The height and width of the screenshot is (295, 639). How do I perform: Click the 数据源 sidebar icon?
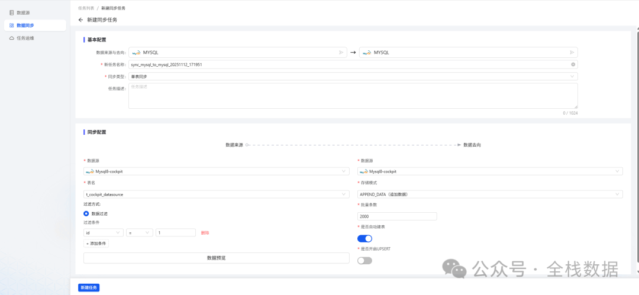(12, 12)
